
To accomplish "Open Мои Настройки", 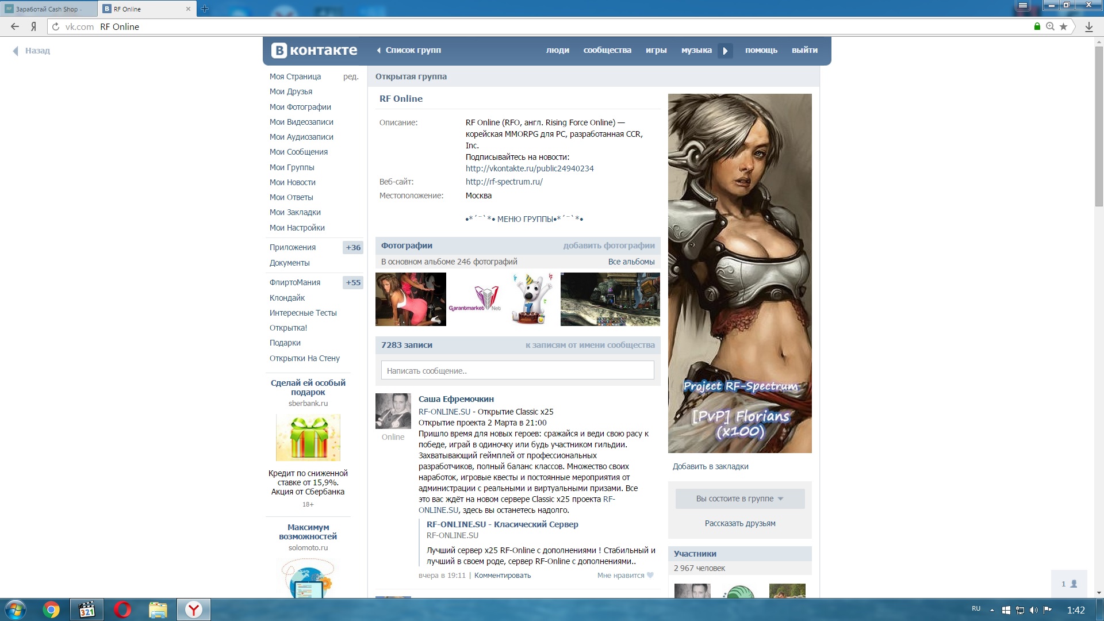I will point(297,228).
